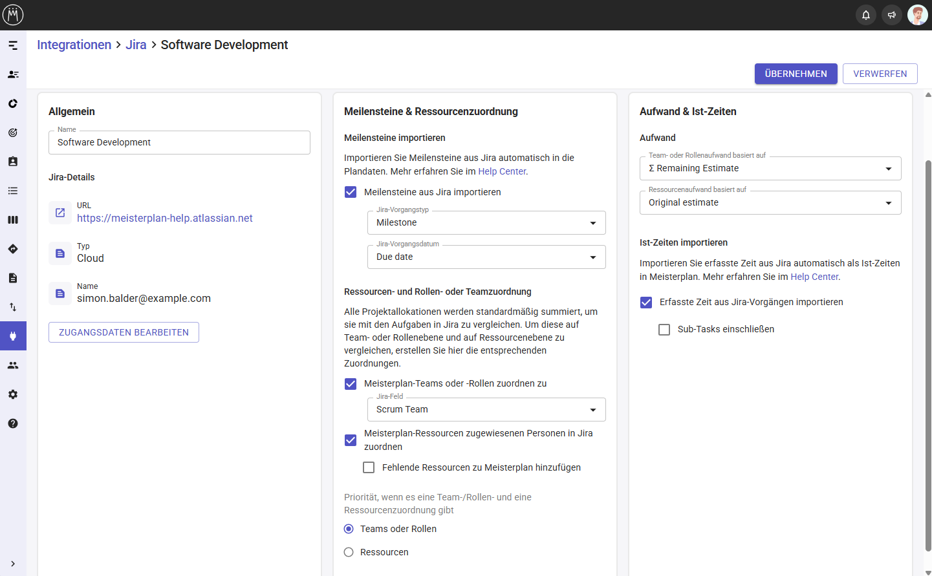The image size is (932, 576).
Task: Enable Fehlende Ressourcen zu Meisterplan hinzufügen
Action: (x=369, y=467)
